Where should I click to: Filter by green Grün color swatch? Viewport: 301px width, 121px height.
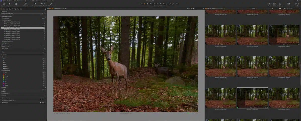pyautogui.click(x=4, y=80)
